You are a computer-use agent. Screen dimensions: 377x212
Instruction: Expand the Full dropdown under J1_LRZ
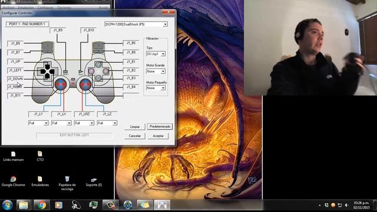[x=84, y=123]
